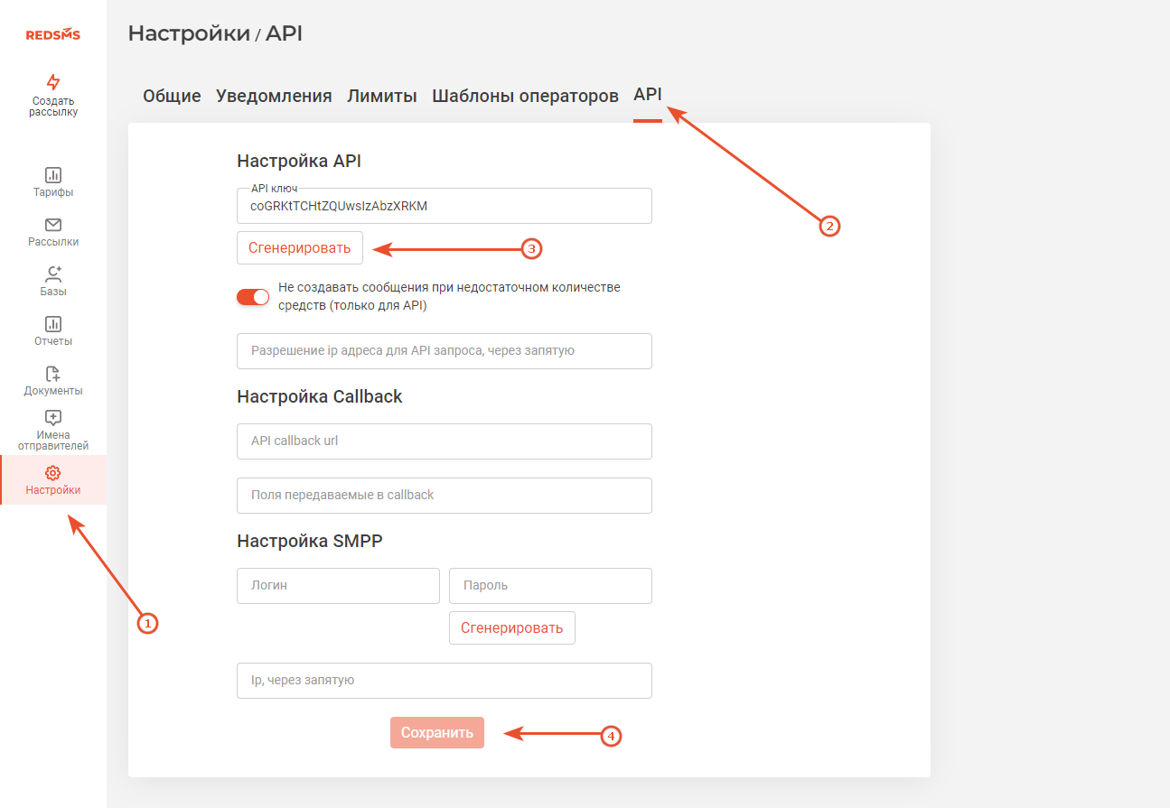Viewport: 1170px width, 808px height.
Task: Click the Настройка API heading
Action: [x=299, y=162]
